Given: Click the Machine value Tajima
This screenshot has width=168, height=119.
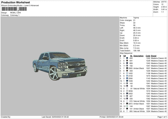Looking at the screenshot, I should [136, 18].
